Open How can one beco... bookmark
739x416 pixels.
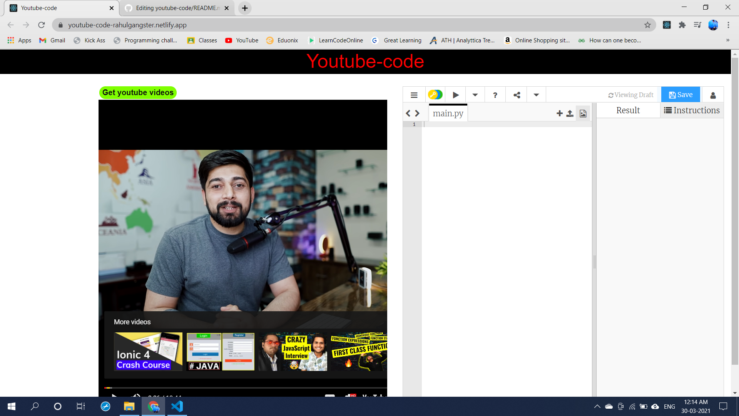[x=610, y=40]
